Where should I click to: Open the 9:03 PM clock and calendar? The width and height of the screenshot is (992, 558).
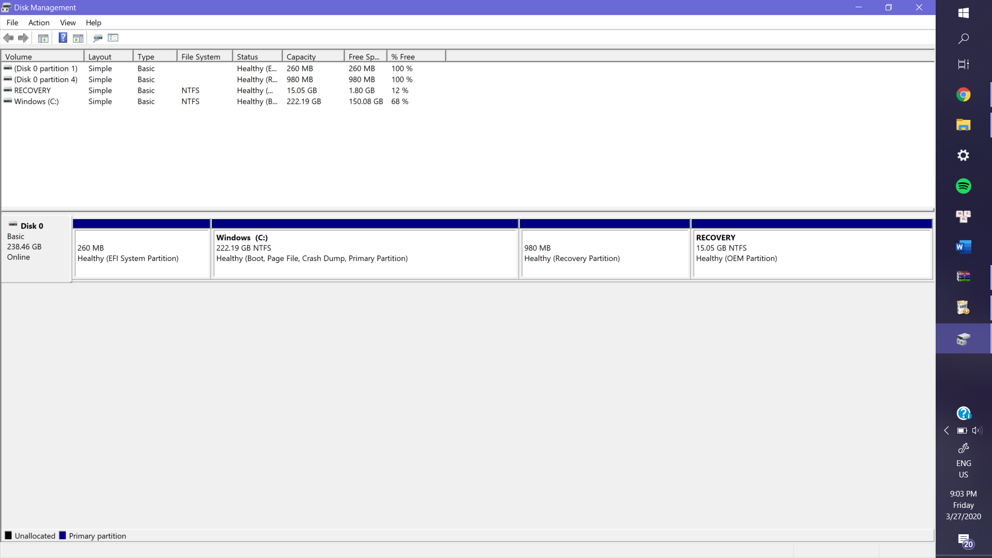point(964,505)
